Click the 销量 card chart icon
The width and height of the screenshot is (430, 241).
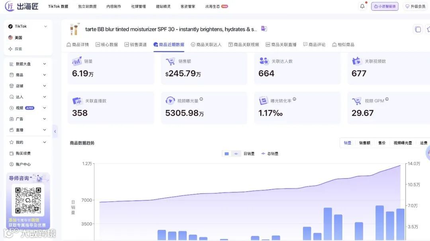[77, 61]
